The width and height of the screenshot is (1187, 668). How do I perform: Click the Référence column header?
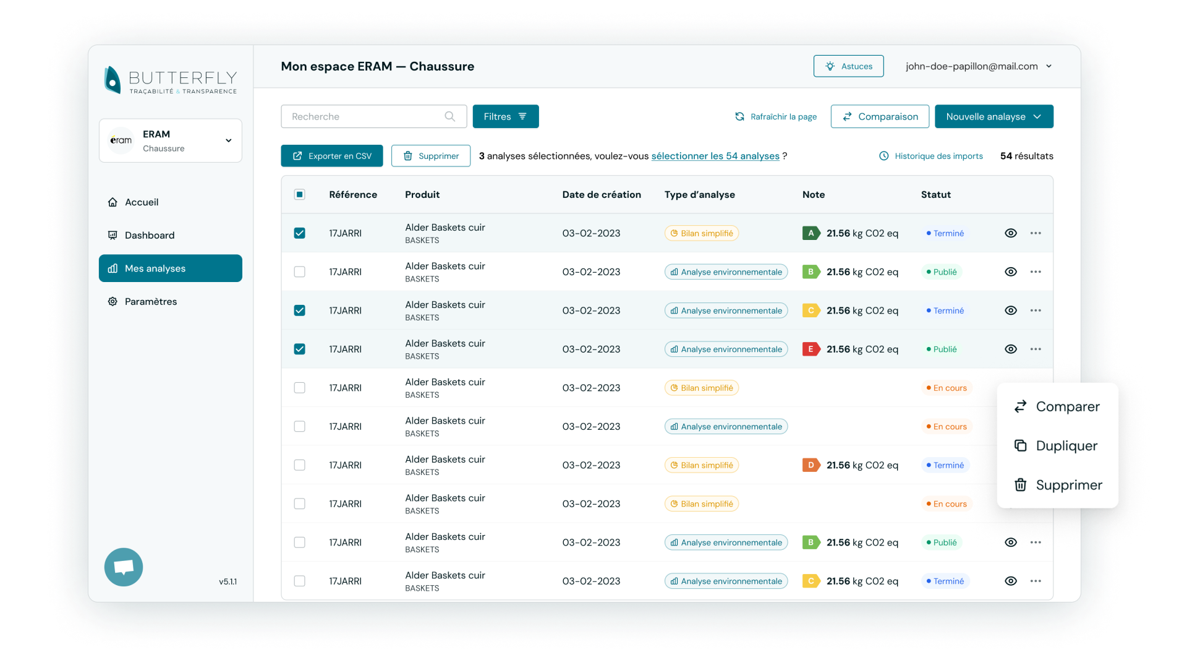353,194
